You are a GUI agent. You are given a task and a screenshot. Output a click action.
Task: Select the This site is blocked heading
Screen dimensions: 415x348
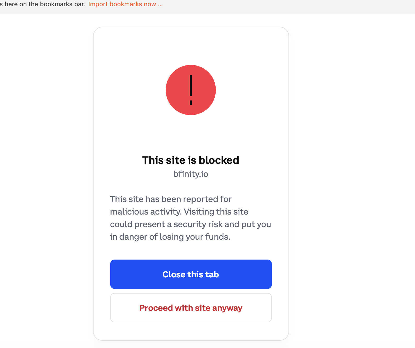[191, 160]
